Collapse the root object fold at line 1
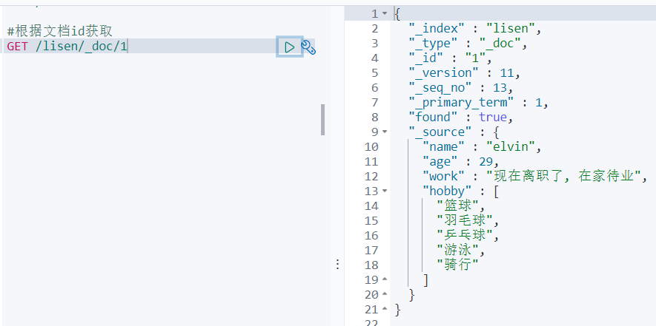This screenshot has width=656, height=326. [x=385, y=14]
